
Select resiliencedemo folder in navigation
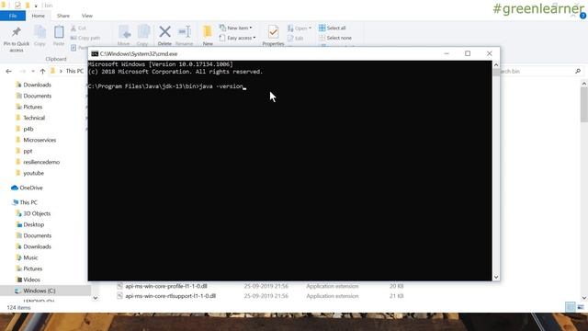41,162
